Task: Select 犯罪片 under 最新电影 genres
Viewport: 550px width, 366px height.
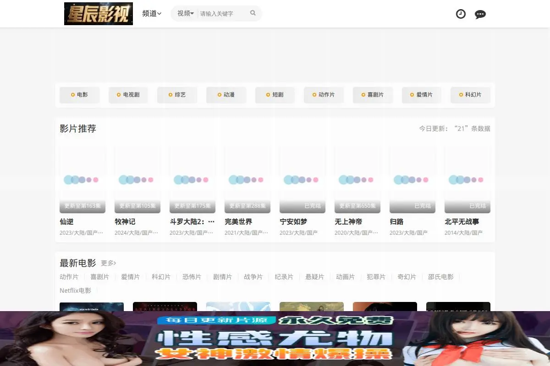Action: point(376,277)
